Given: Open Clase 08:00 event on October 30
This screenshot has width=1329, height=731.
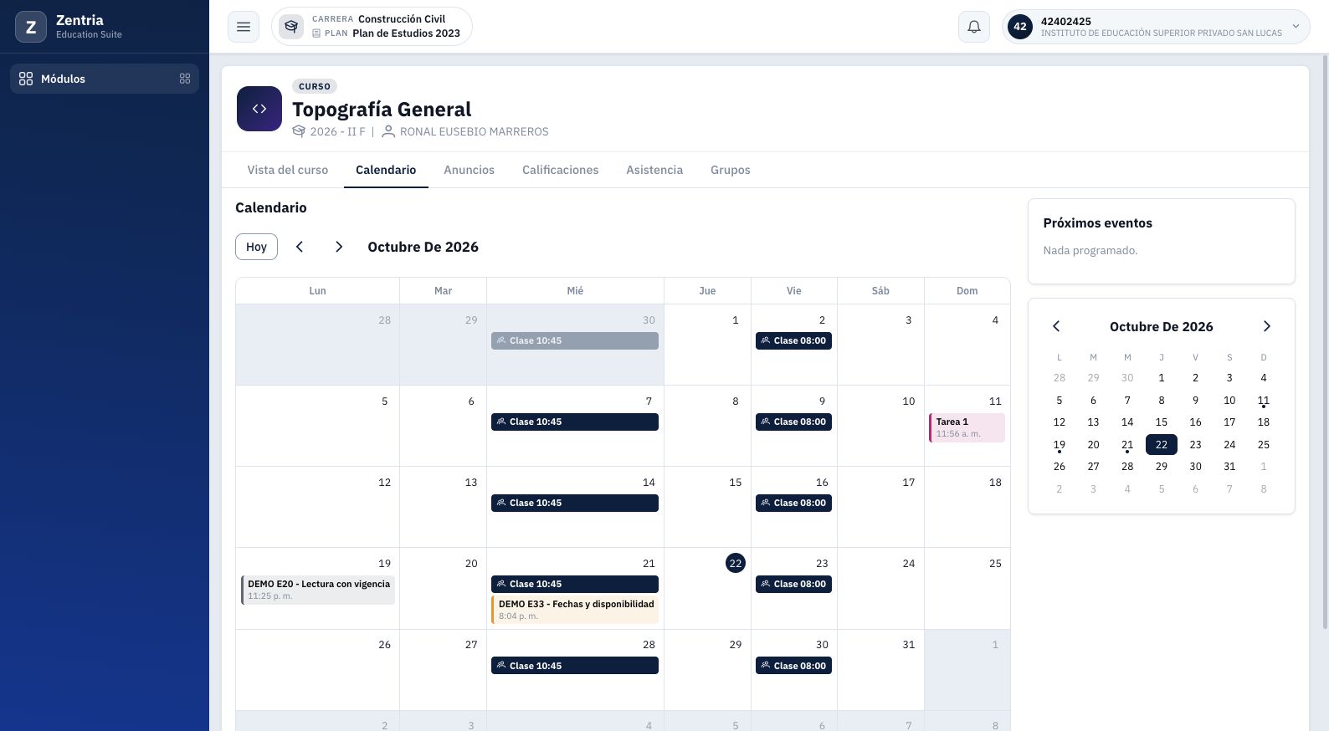Looking at the screenshot, I should pos(793,666).
